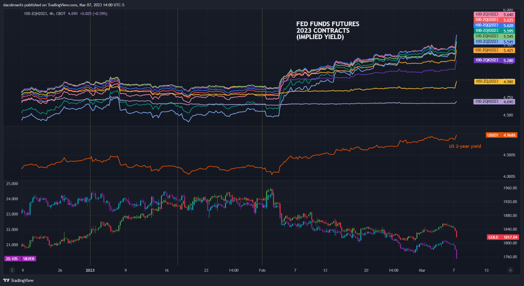The height and width of the screenshot is (286, 524).
Task: Click the GOLD 1817.04 price label
Action: tap(503, 237)
